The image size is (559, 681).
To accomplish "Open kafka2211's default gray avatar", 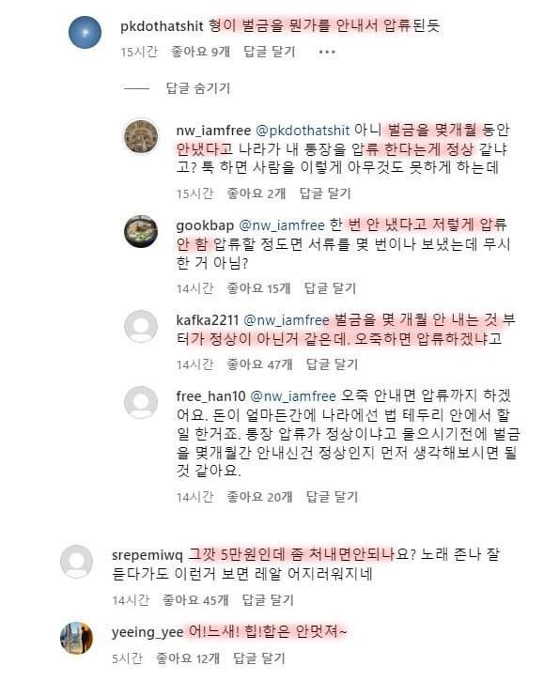I will click(x=141, y=327).
